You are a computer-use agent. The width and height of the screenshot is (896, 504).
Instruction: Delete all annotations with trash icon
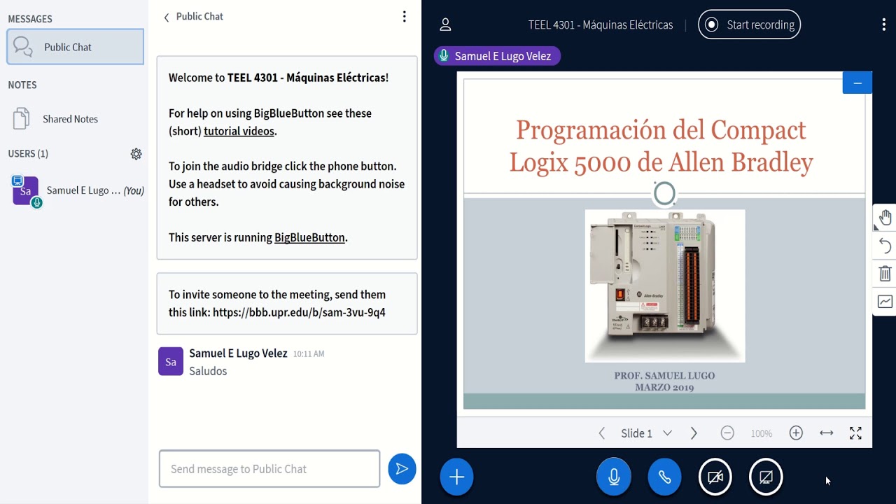point(885,274)
